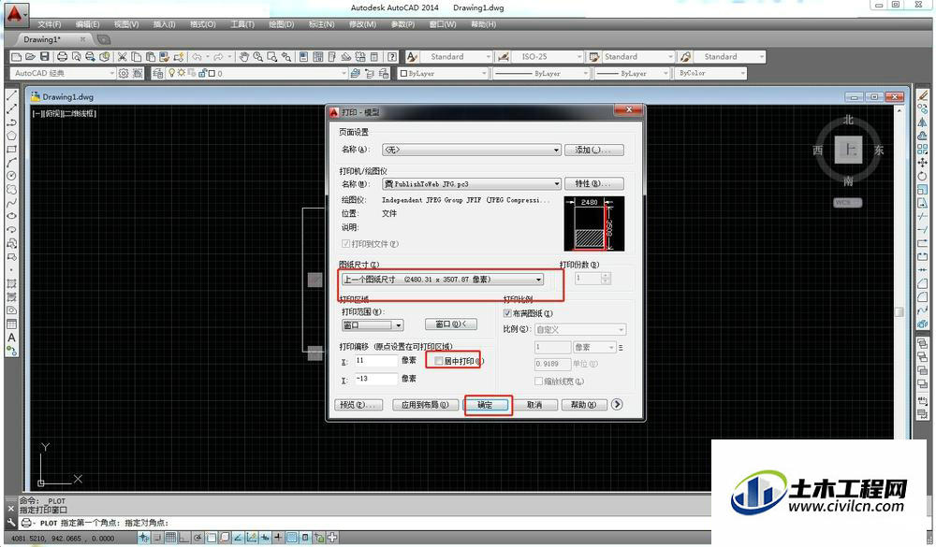Image resolution: width=936 pixels, height=547 pixels.
Task: Switch to the Drawing1* file tab
Action: point(42,39)
